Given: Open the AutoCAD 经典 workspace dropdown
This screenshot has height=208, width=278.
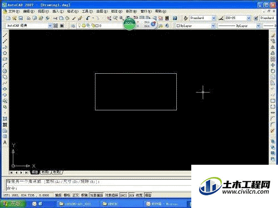Looking at the screenshot, I should coord(49,26).
